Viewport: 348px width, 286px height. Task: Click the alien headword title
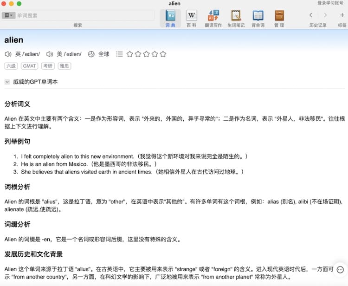click(14, 40)
